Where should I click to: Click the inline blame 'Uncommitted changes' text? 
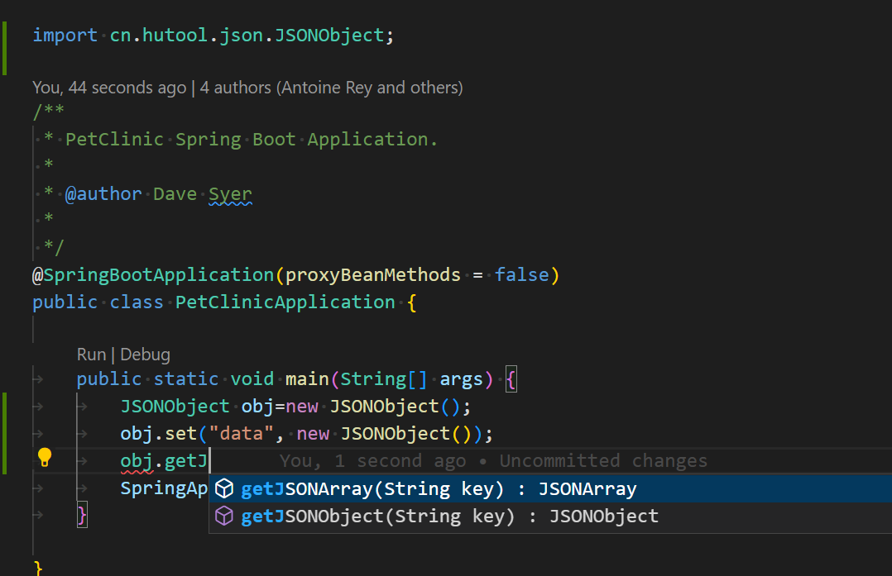click(603, 460)
